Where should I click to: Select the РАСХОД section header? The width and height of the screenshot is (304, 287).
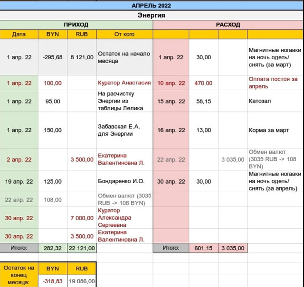click(x=228, y=25)
